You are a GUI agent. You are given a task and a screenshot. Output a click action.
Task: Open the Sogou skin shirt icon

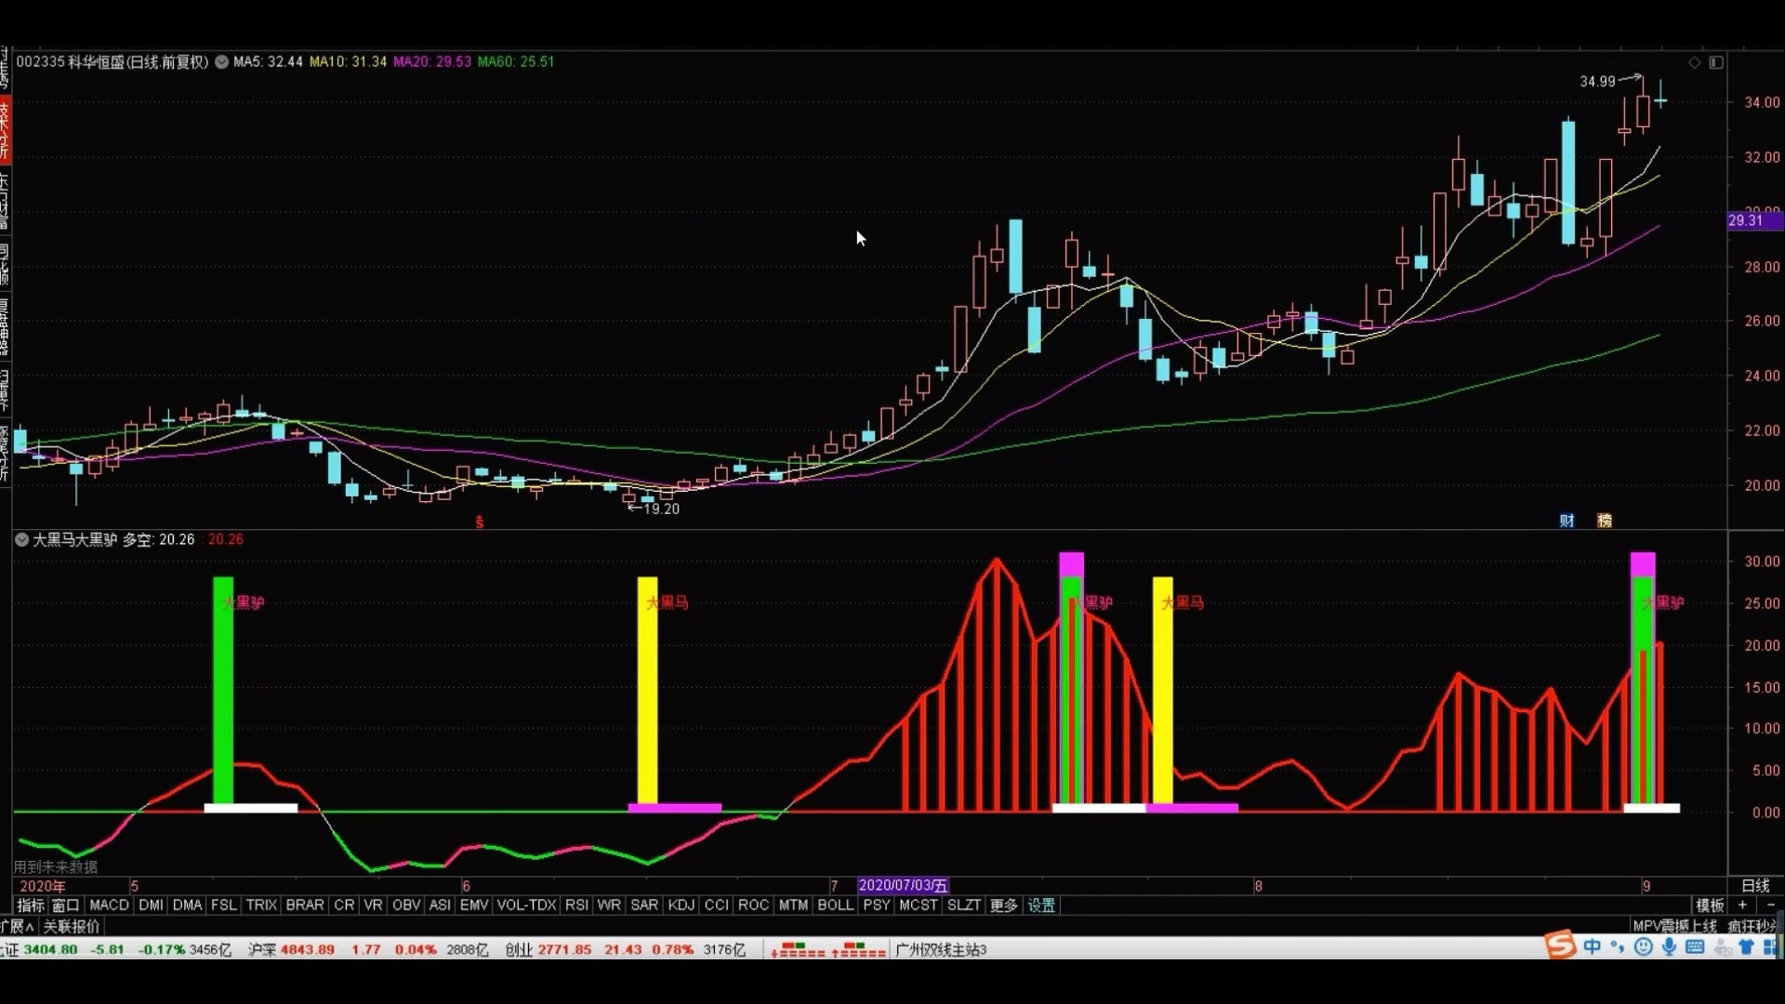(x=1745, y=946)
